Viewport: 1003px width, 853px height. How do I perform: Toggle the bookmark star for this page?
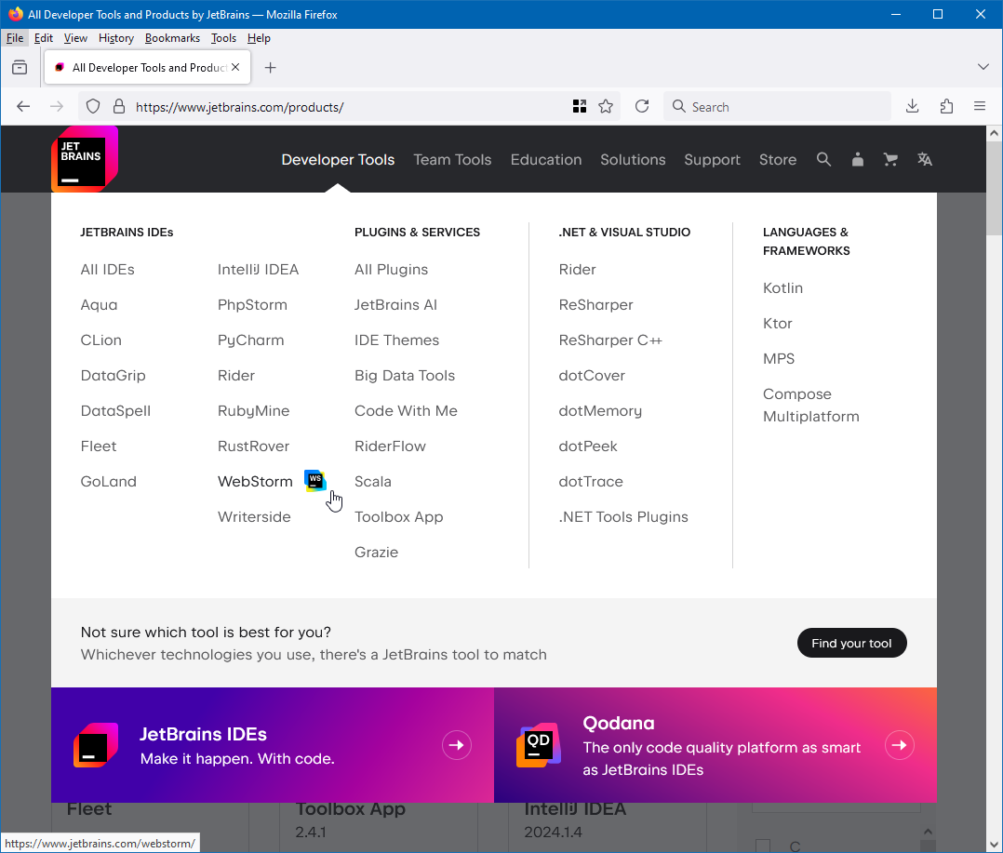click(606, 106)
